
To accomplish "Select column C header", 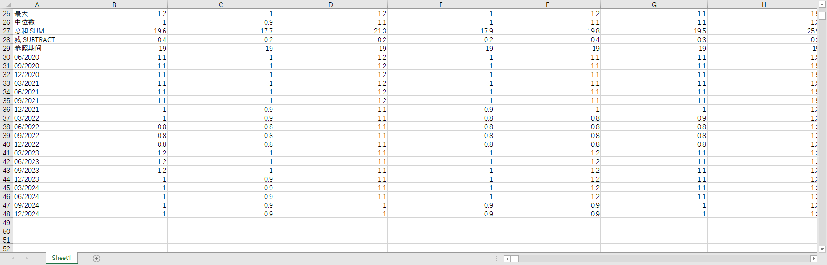I will click(221, 5).
